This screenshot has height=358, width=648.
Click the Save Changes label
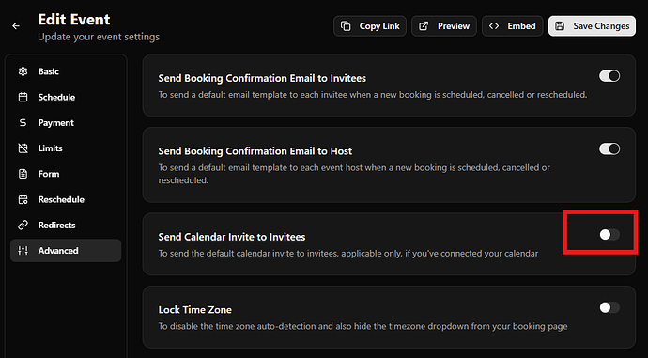click(601, 26)
